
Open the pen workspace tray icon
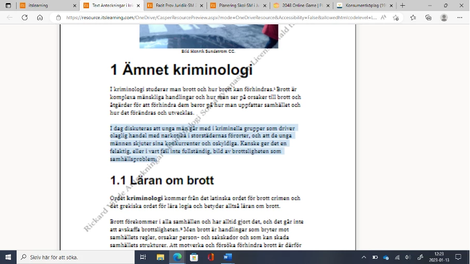tap(420, 257)
